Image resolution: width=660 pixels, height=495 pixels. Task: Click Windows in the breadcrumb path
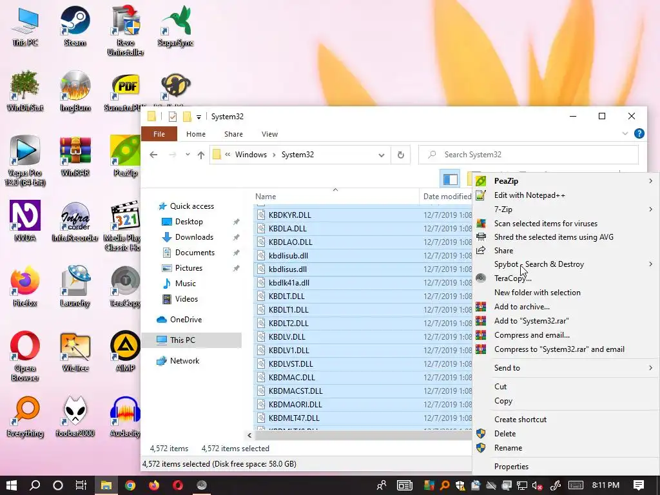(251, 155)
